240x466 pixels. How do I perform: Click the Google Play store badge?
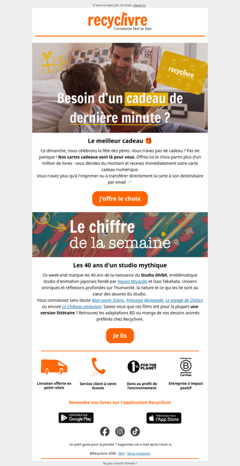(x=76, y=417)
